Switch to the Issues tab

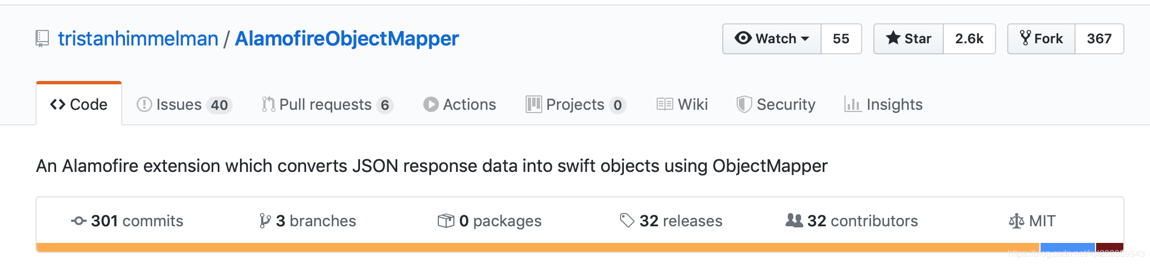(184, 104)
